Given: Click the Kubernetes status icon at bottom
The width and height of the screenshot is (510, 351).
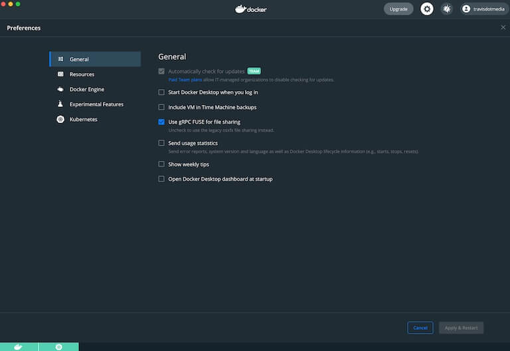Looking at the screenshot, I should (59, 346).
